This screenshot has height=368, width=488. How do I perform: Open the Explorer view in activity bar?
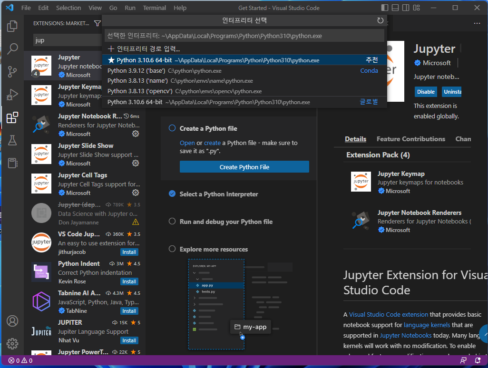tap(12, 26)
